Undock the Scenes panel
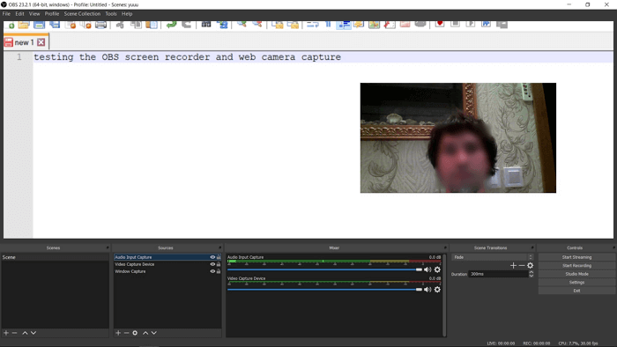617x347 pixels. click(x=108, y=248)
